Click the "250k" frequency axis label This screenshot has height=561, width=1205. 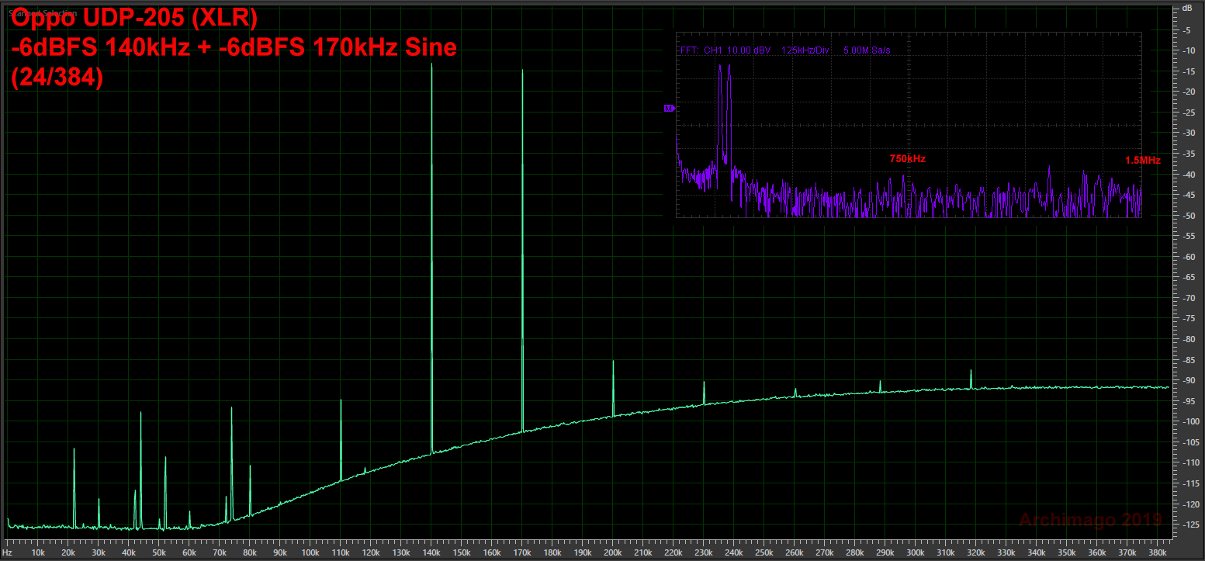tap(764, 553)
